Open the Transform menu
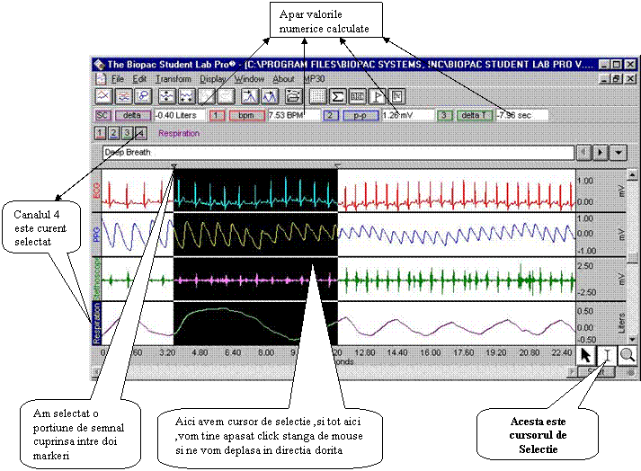Screen dimensions: 641x471 click(x=173, y=79)
